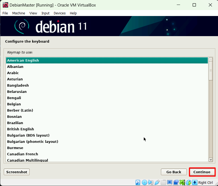Open the Help menu

pos(73,13)
